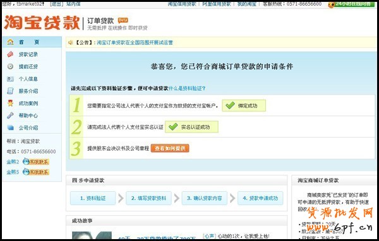379x241 pixels.
Task: Click the 电话: 0571-86656600 text in sidebar
Action: (31, 151)
